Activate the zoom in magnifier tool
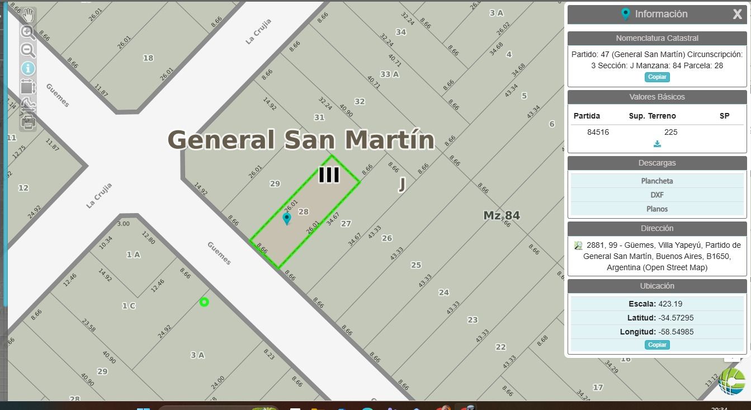The height and width of the screenshot is (410, 751). click(27, 32)
